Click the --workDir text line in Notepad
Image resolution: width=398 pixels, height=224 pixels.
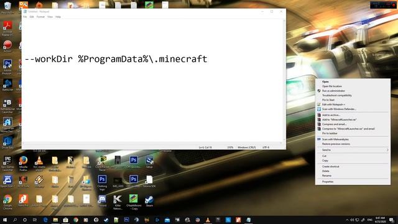pos(116,59)
